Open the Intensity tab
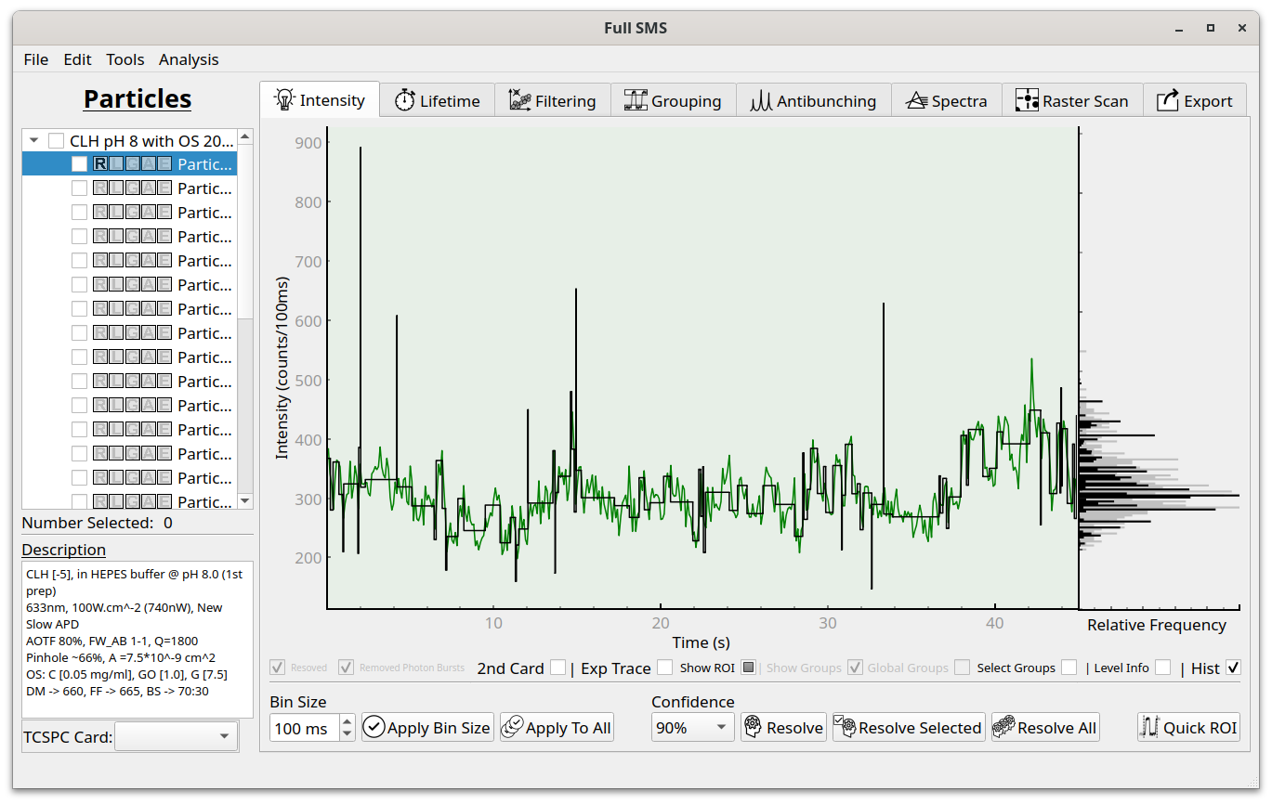This screenshot has height=804, width=1272. (x=320, y=100)
